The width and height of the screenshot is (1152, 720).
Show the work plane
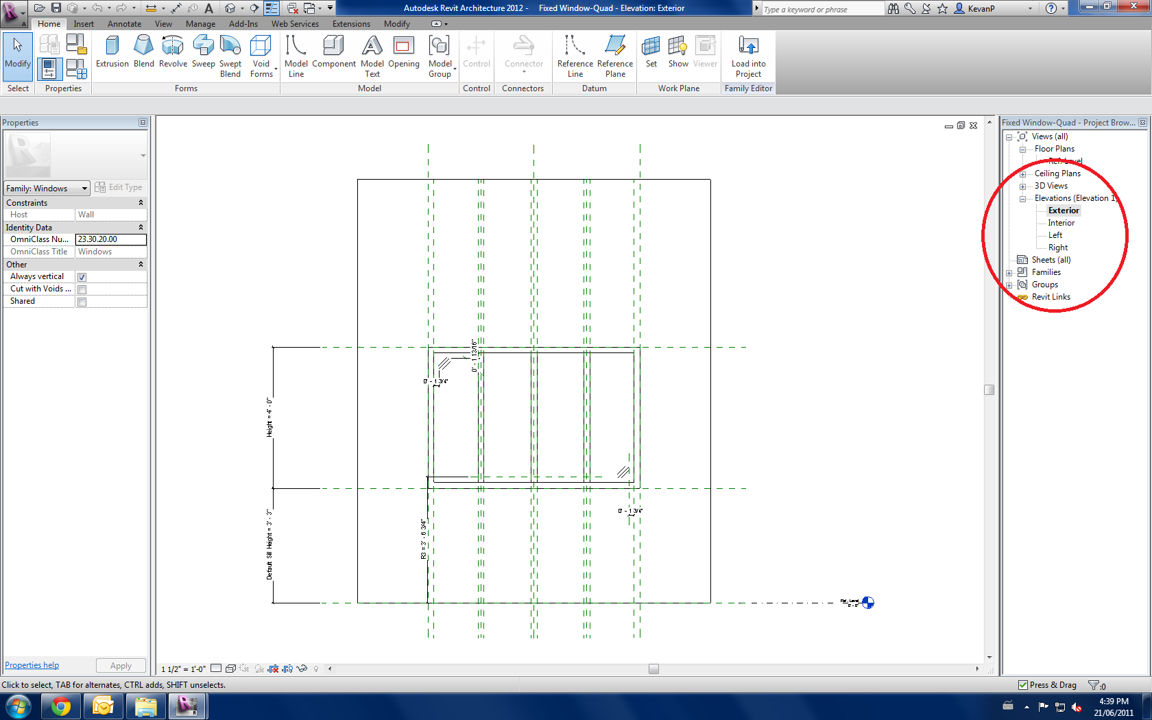[x=678, y=52]
